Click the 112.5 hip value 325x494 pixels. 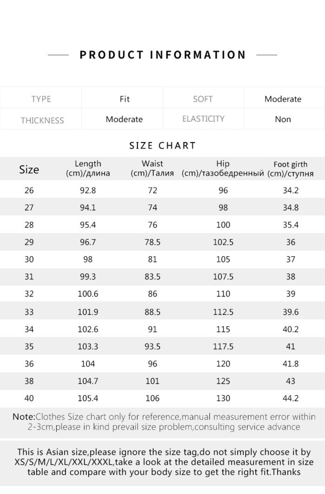pos(223,312)
